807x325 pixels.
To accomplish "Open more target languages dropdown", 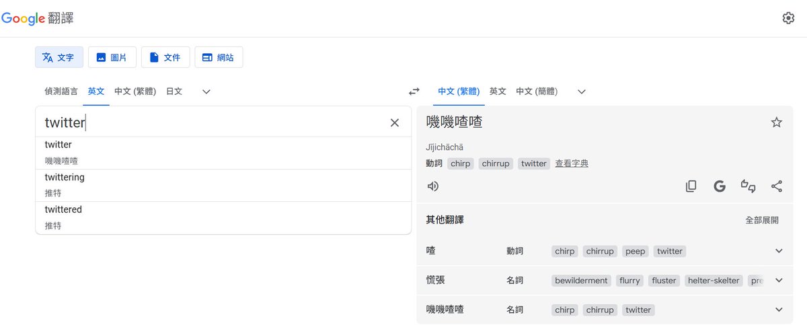I will (582, 92).
